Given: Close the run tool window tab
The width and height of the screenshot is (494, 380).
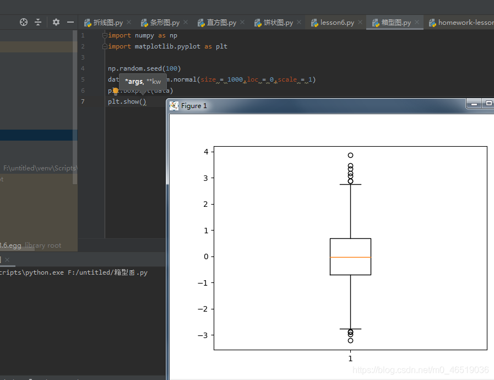Looking at the screenshot, I should coord(7,260).
